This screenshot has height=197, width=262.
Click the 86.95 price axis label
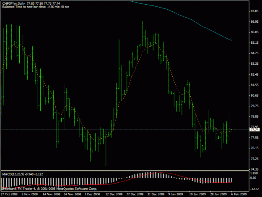[x=254, y=22]
